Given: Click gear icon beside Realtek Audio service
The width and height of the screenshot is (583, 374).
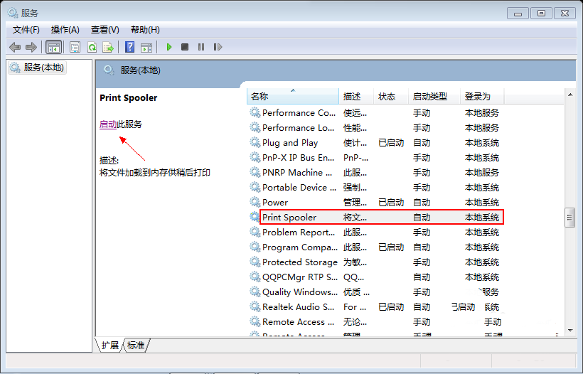Looking at the screenshot, I should (x=255, y=306).
